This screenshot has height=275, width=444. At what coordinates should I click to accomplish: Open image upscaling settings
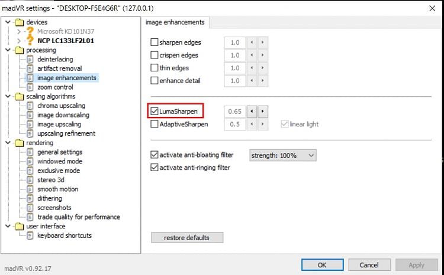pyautogui.click(x=59, y=125)
